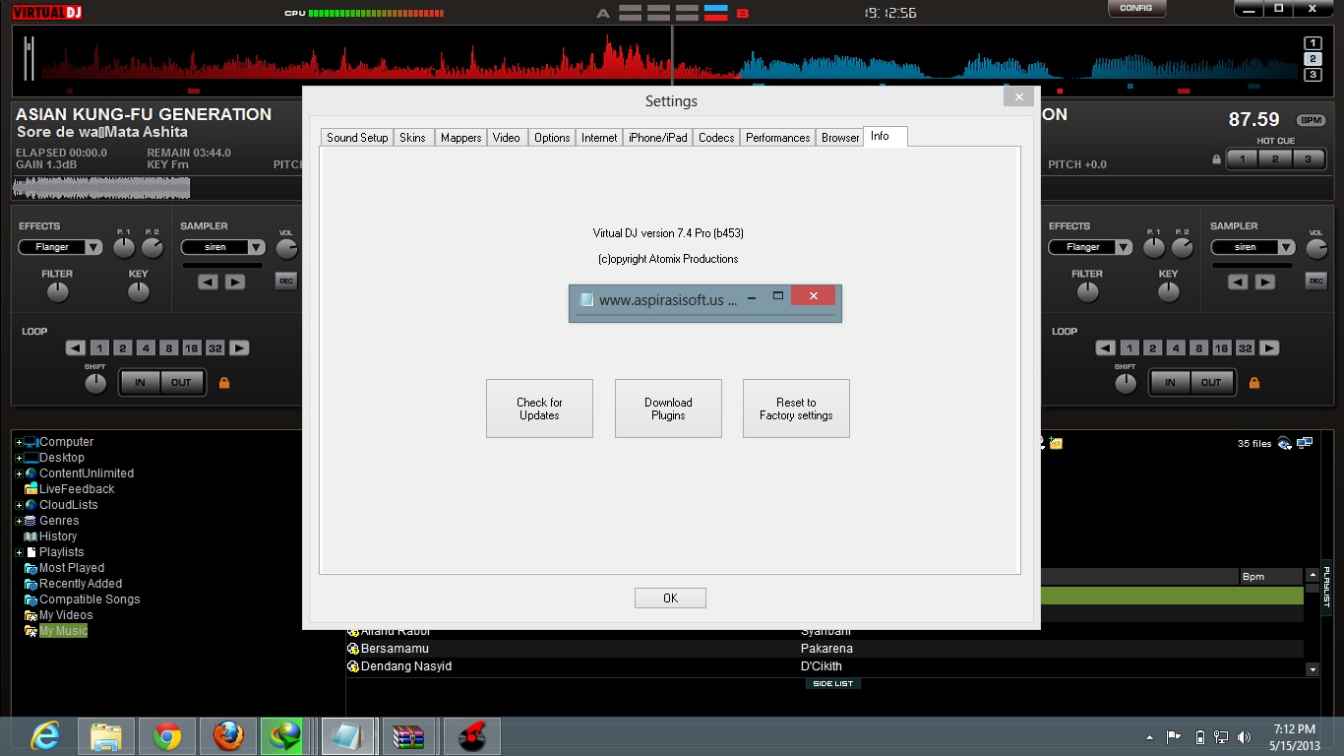The image size is (1344, 756).
Task: Toggle loop length 32 on the right deck
Action: [x=1245, y=347]
